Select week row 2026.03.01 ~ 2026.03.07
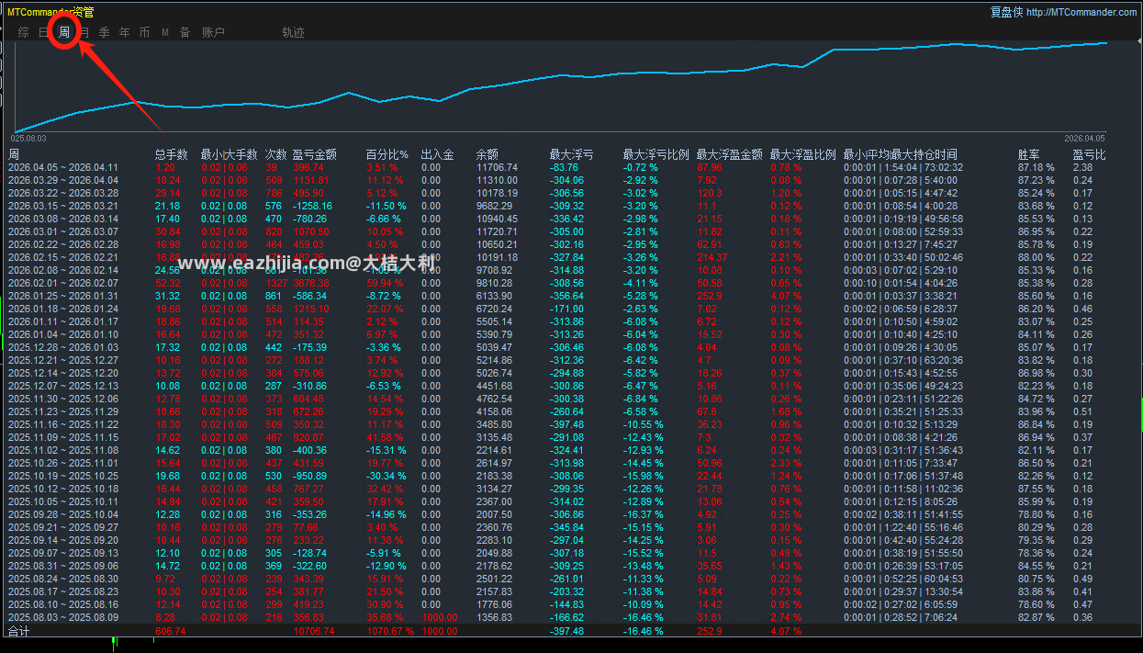The image size is (1143, 653). click(x=571, y=231)
